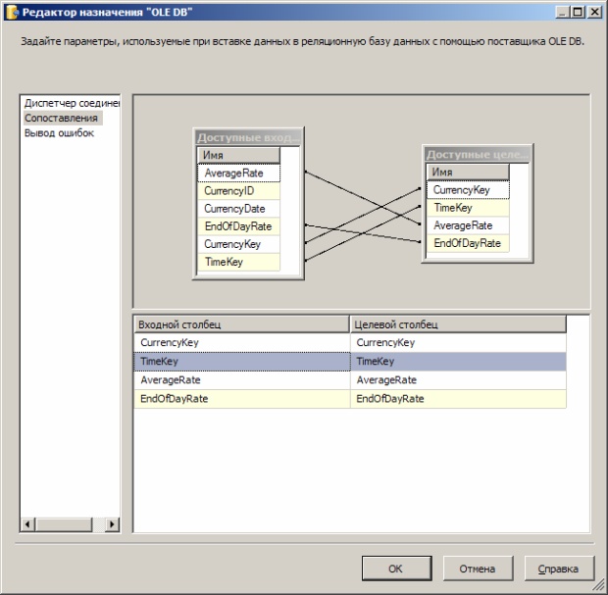
Task: Select CurrencyDate in available input columns
Action: pos(238,209)
